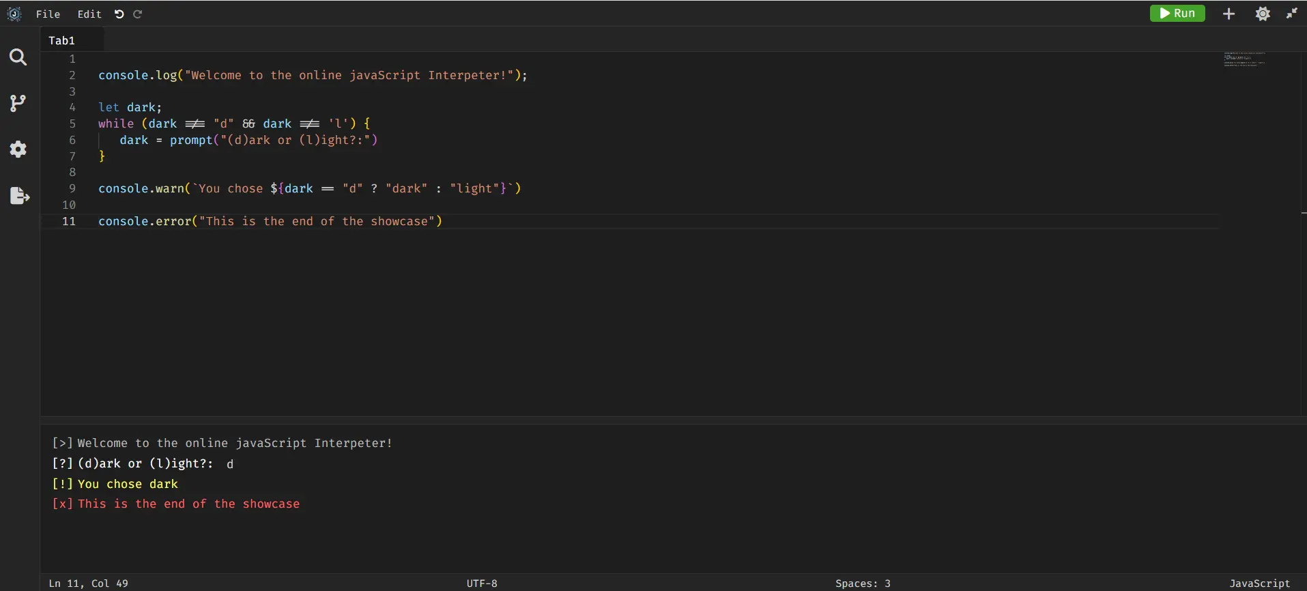Viewport: 1307px width, 591px height.
Task: Open the settings gear in sidebar
Action: [x=18, y=149]
